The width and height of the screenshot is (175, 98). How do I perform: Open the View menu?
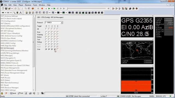15,5
